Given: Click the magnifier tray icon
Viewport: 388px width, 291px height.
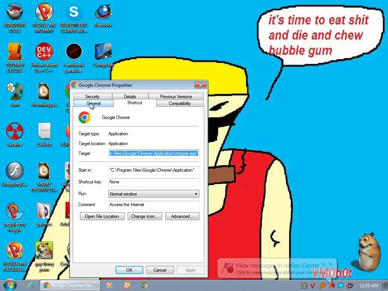Looking at the screenshot, I should point(322,286).
